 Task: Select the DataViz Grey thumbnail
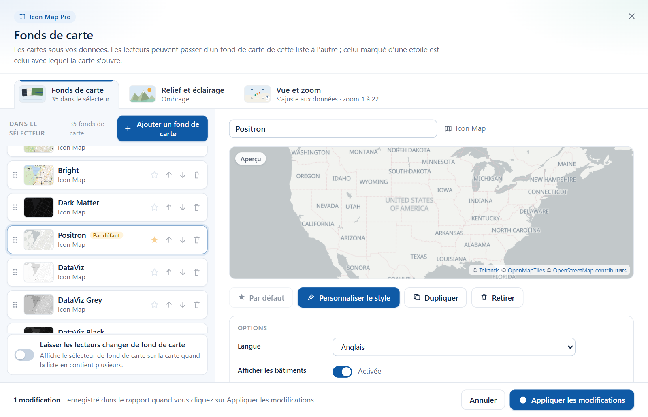point(38,305)
